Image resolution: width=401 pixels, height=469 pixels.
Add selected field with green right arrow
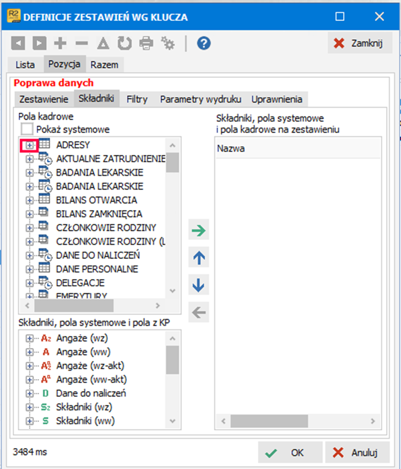point(198,230)
